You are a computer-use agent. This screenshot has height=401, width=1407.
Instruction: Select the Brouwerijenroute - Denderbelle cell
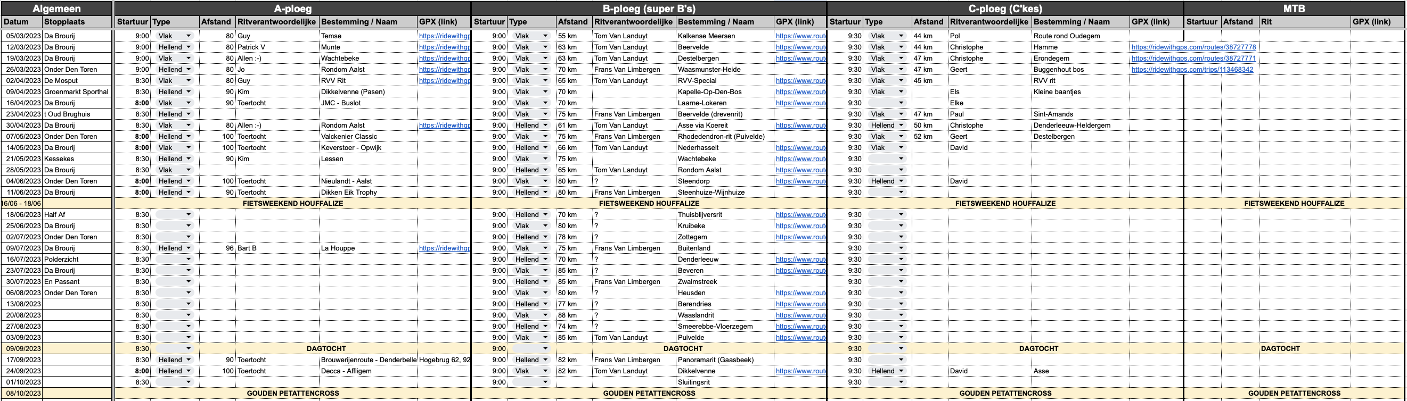[368, 360]
